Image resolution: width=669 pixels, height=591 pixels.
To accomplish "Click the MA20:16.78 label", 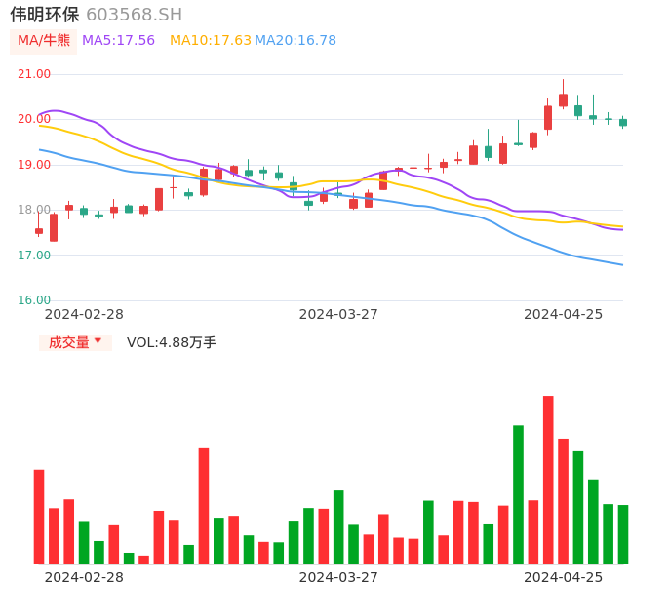I will pos(295,41).
